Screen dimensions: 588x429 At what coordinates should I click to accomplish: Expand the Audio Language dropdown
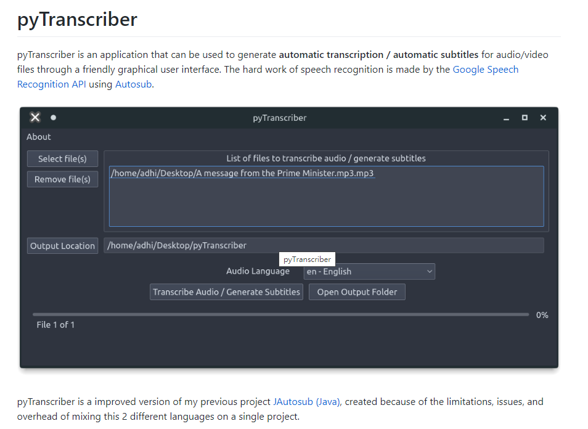[369, 271]
